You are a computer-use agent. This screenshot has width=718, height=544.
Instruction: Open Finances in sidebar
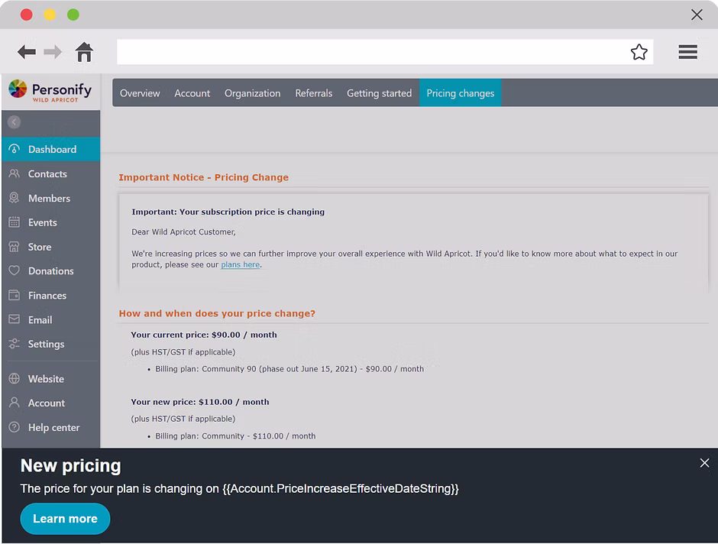click(51, 296)
